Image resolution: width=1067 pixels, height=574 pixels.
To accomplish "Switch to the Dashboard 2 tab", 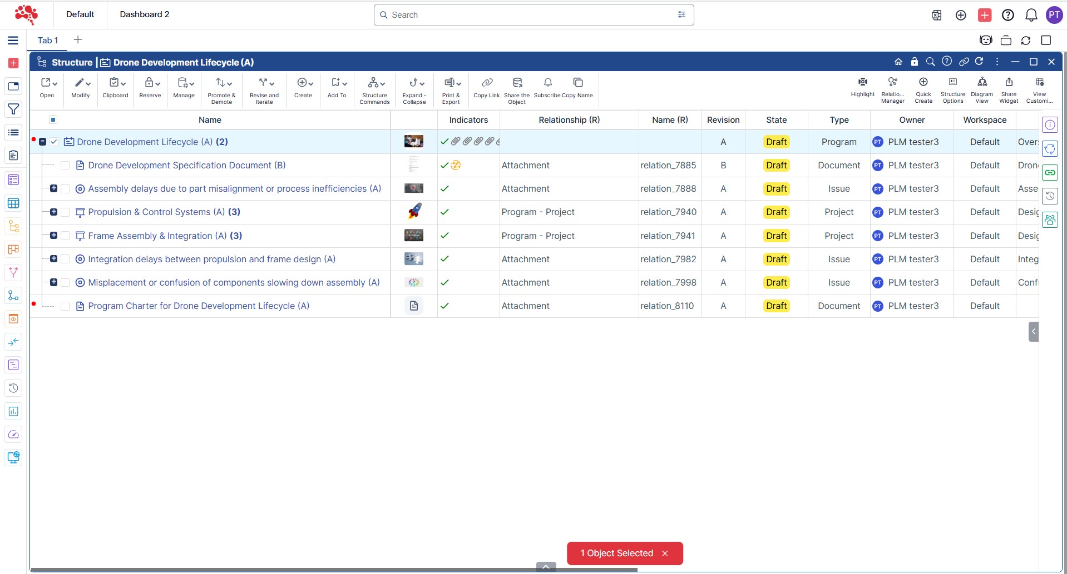I will click(x=144, y=14).
